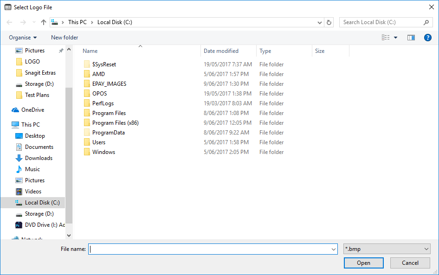Click the Refresh button in address bar
The height and width of the screenshot is (275, 439).
(329, 22)
